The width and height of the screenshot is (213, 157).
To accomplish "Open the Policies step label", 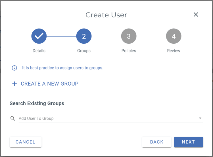I will 129,51.
